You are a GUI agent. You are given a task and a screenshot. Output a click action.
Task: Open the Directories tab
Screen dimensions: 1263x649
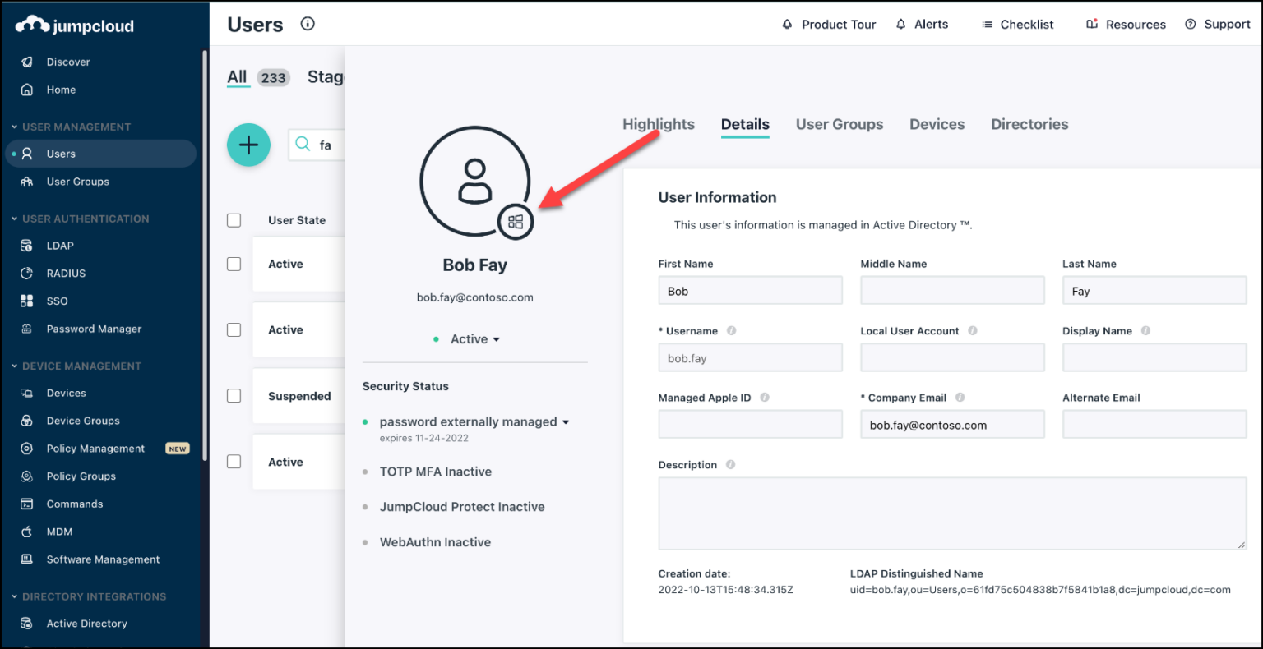coord(1029,124)
